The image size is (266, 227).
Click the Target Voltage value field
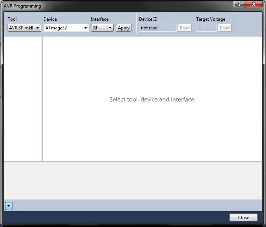pos(206,28)
